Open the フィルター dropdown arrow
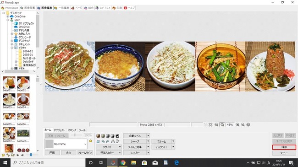 [148, 152]
